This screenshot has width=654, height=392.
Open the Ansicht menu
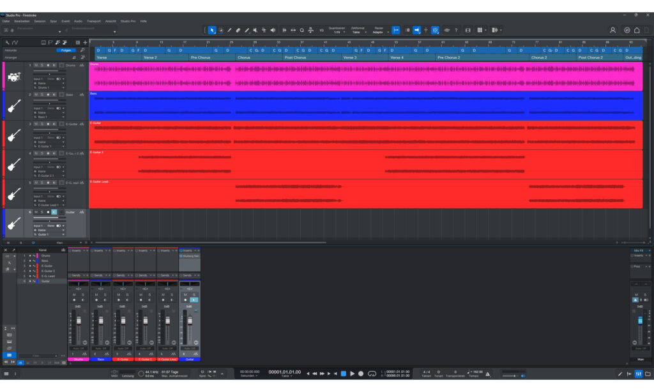click(110, 21)
